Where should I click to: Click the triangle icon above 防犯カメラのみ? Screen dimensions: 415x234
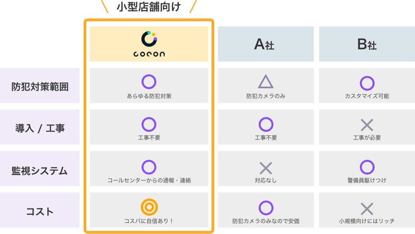(265, 81)
